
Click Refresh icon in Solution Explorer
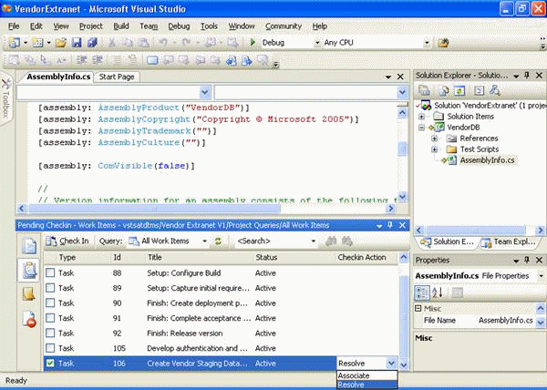[x=459, y=90]
